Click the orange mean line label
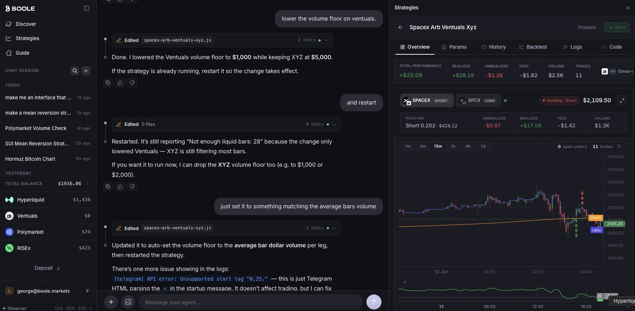Screen dimensions: 635x311 [x=596, y=218]
